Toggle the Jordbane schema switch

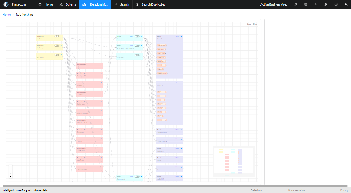click(137, 36)
